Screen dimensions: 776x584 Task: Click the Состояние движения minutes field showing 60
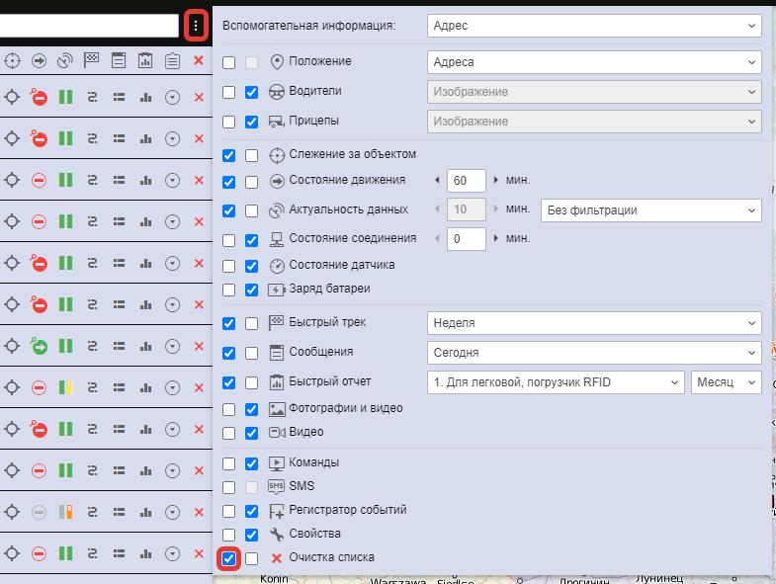click(x=467, y=181)
